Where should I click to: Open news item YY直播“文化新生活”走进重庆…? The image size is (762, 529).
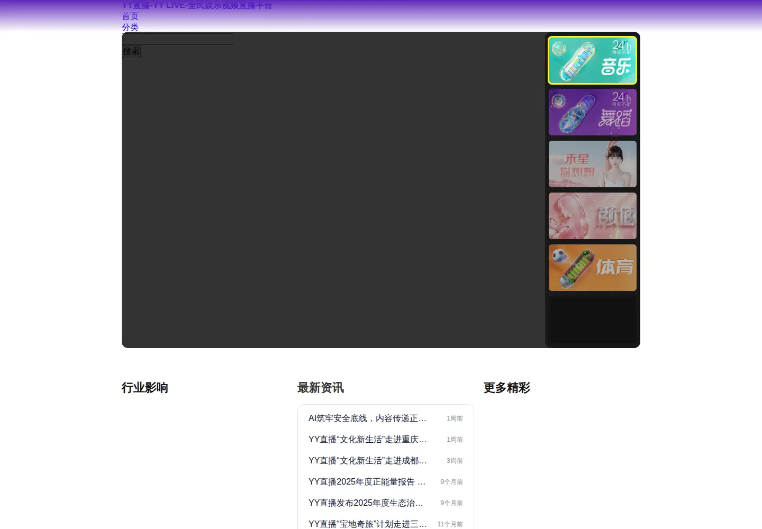pos(367,440)
